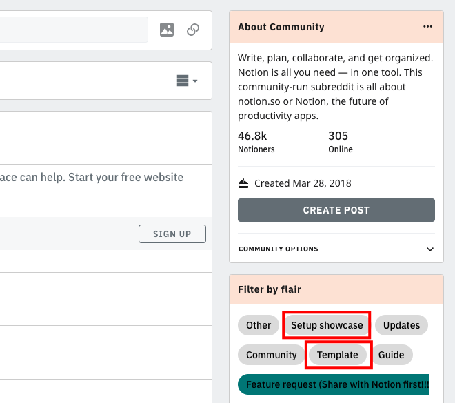The width and height of the screenshot is (455, 403).
Task: Select the Feature request flair
Action: (x=334, y=384)
